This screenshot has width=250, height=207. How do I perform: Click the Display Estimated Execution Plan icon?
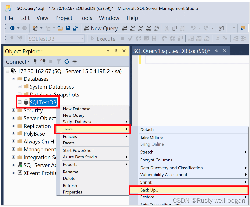(138, 39)
